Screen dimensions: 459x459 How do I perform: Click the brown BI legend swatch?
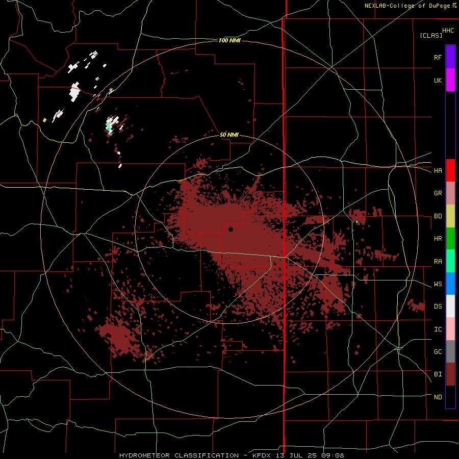pyautogui.click(x=450, y=374)
